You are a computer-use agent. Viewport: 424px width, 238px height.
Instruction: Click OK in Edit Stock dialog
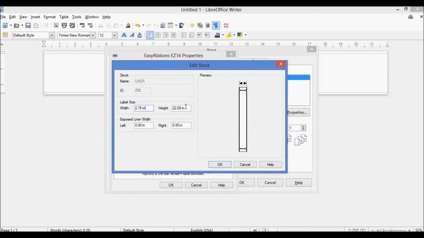click(x=220, y=165)
